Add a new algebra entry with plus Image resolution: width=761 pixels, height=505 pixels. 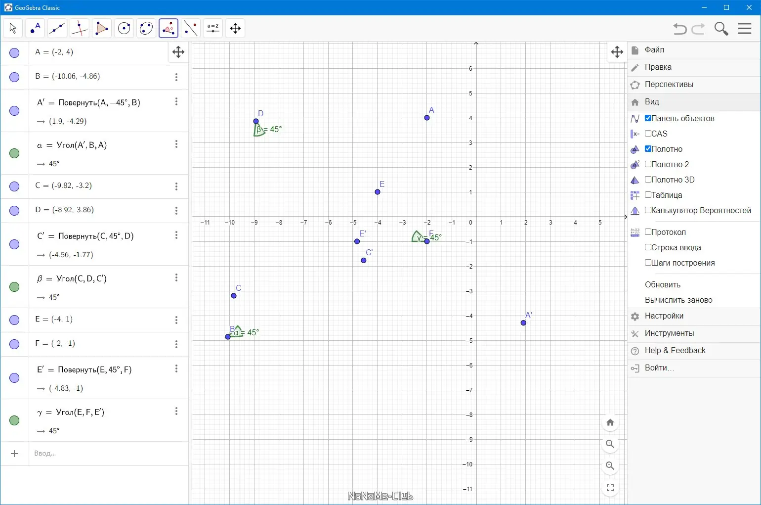(x=14, y=454)
